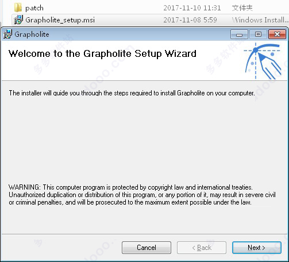The width and height of the screenshot is (289, 262).
Task: Select the Grapholite_setup.msi file name
Action: coord(60,20)
